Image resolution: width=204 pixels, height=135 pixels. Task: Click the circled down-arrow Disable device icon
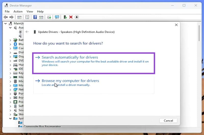[x=76, y=17]
